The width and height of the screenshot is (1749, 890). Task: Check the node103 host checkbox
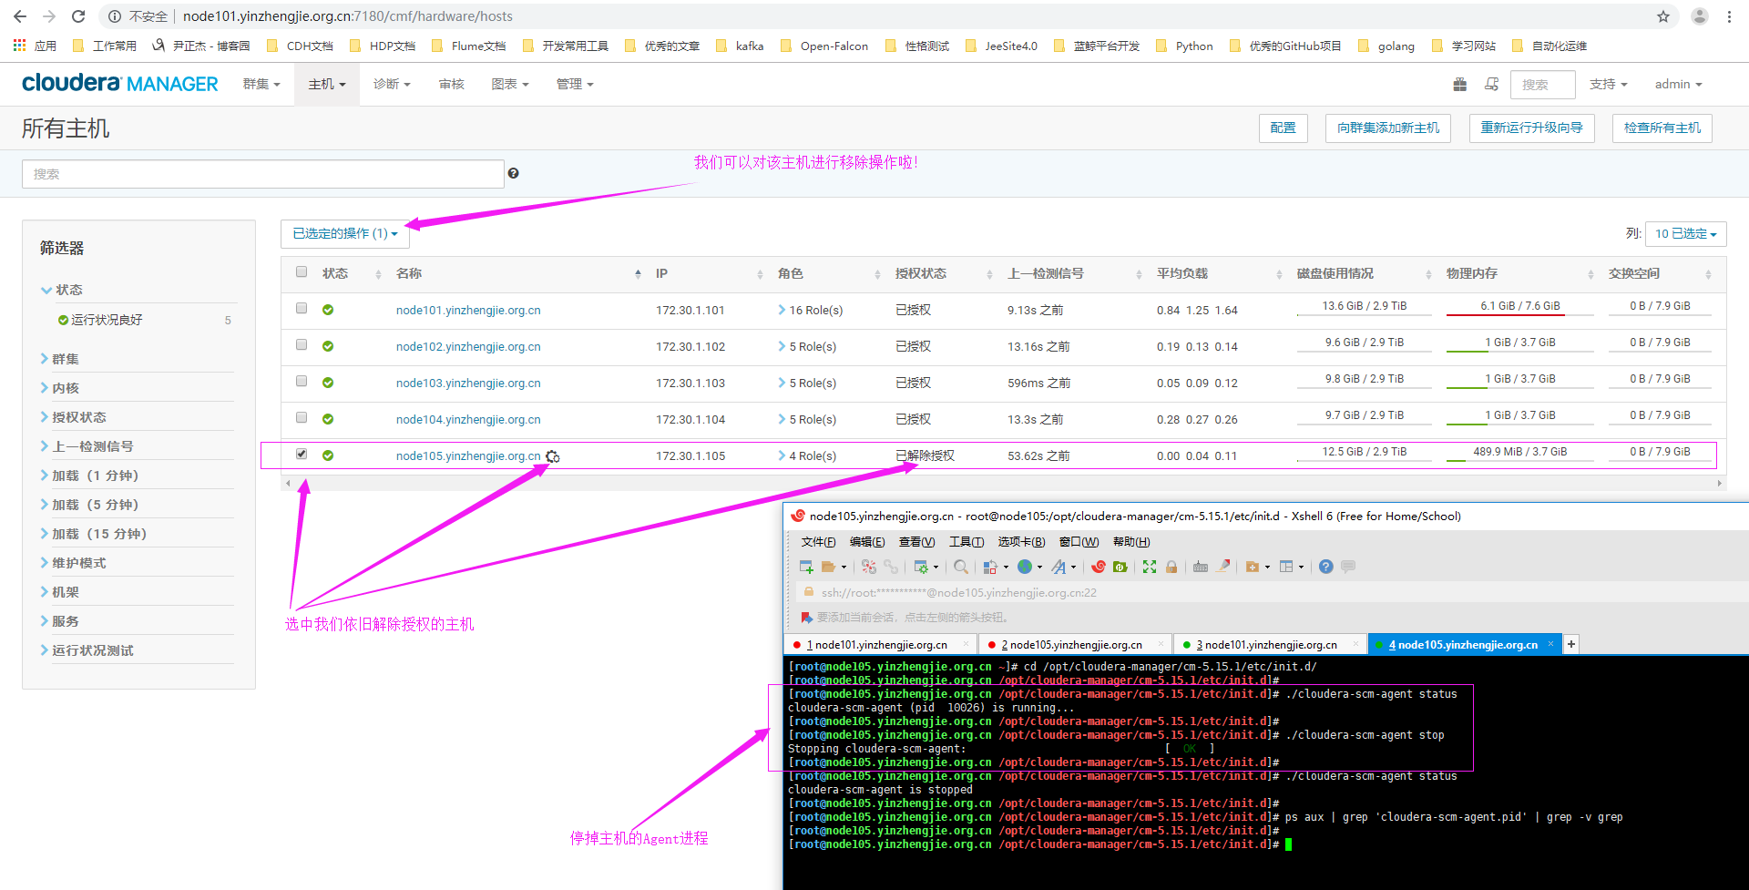[302, 381]
